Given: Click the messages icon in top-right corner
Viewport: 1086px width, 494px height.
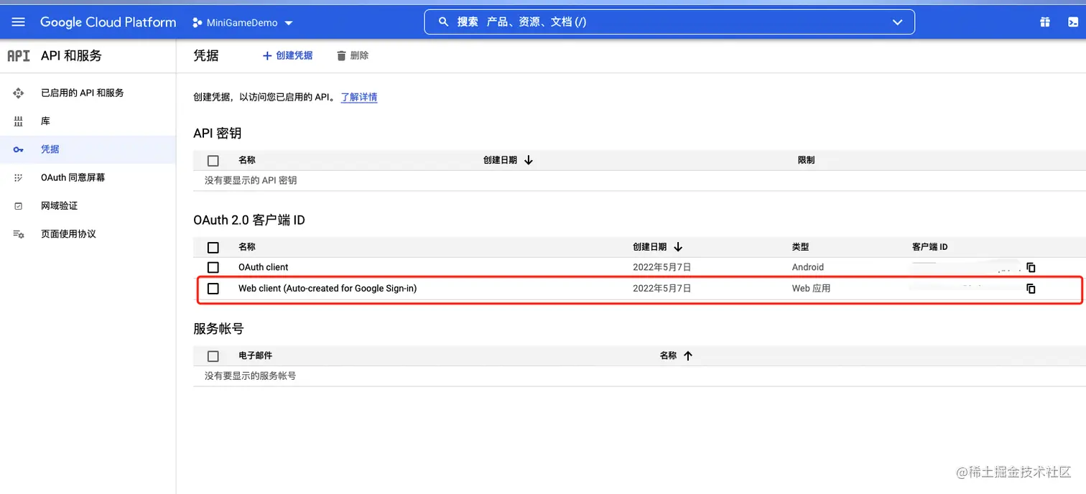Looking at the screenshot, I should (x=1074, y=22).
